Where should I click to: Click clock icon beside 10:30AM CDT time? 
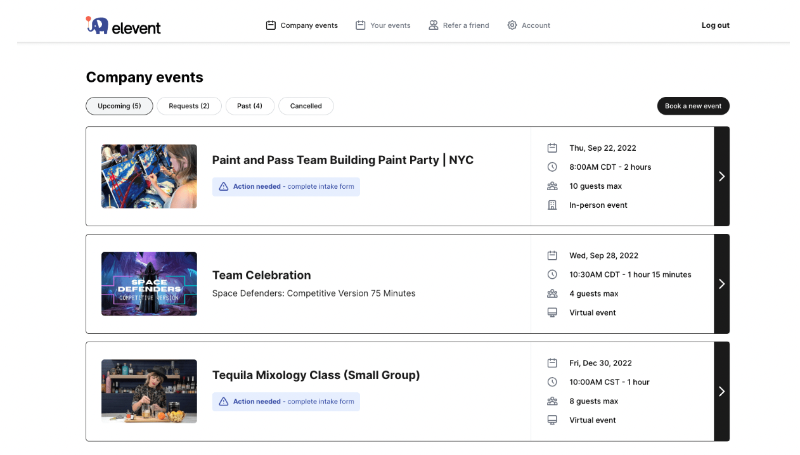(552, 274)
